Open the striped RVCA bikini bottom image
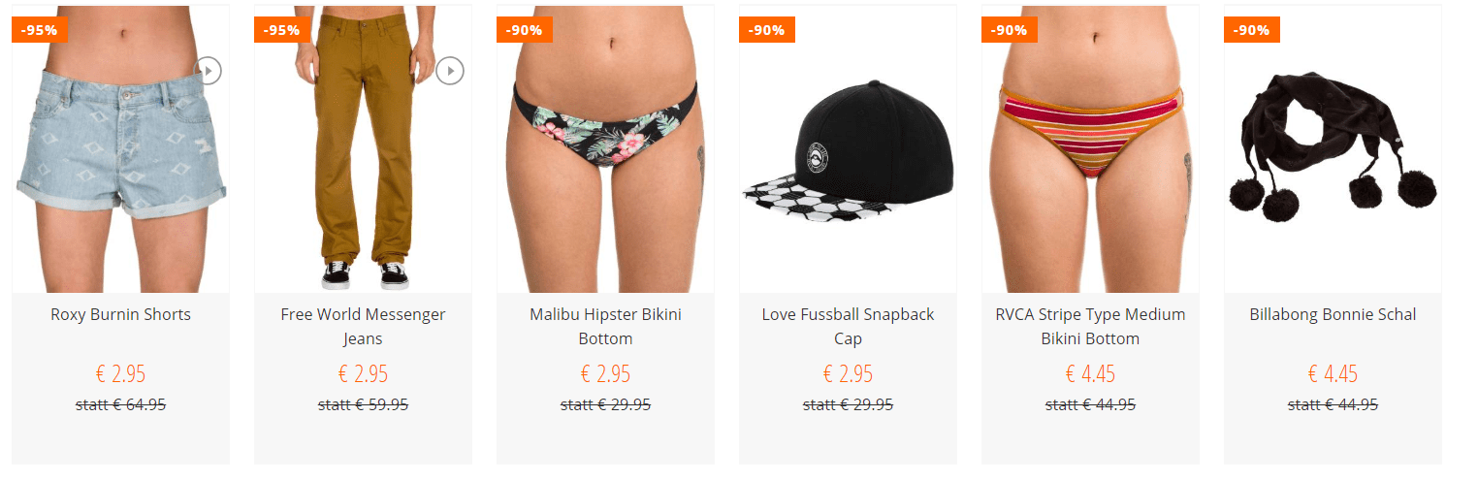 click(1091, 148)
